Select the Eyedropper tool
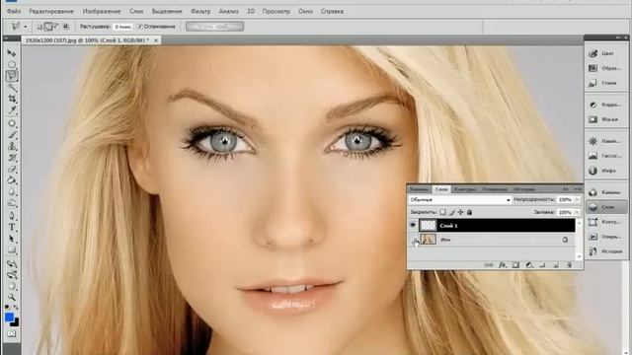Image resolution: width=632 pixels, height=355 pixels. click(12, 109)
